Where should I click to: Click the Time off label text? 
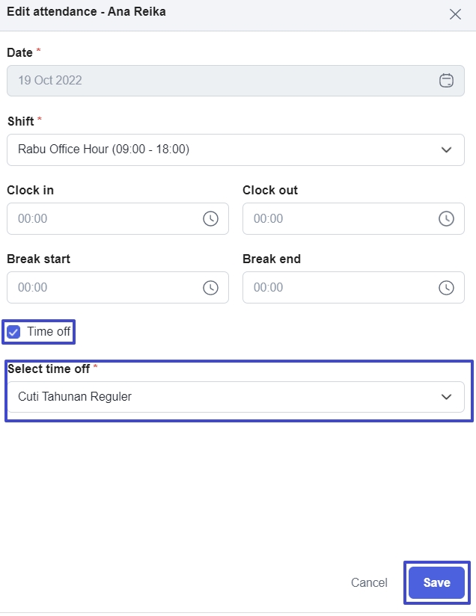pyautogui.click(x=49, y=332)
